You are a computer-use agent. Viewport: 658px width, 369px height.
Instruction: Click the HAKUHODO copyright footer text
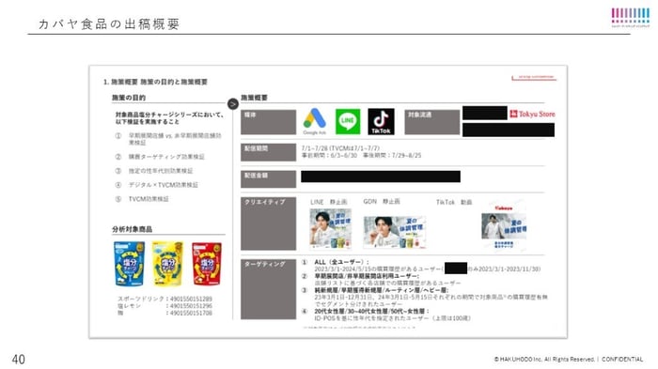point(569,360)
